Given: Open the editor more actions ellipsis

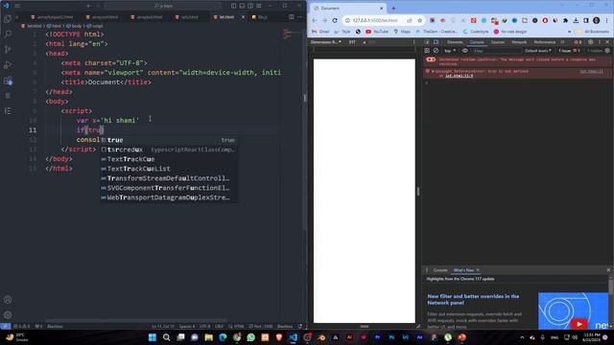Looking at the screenshot, I should [x=300, y=17].
